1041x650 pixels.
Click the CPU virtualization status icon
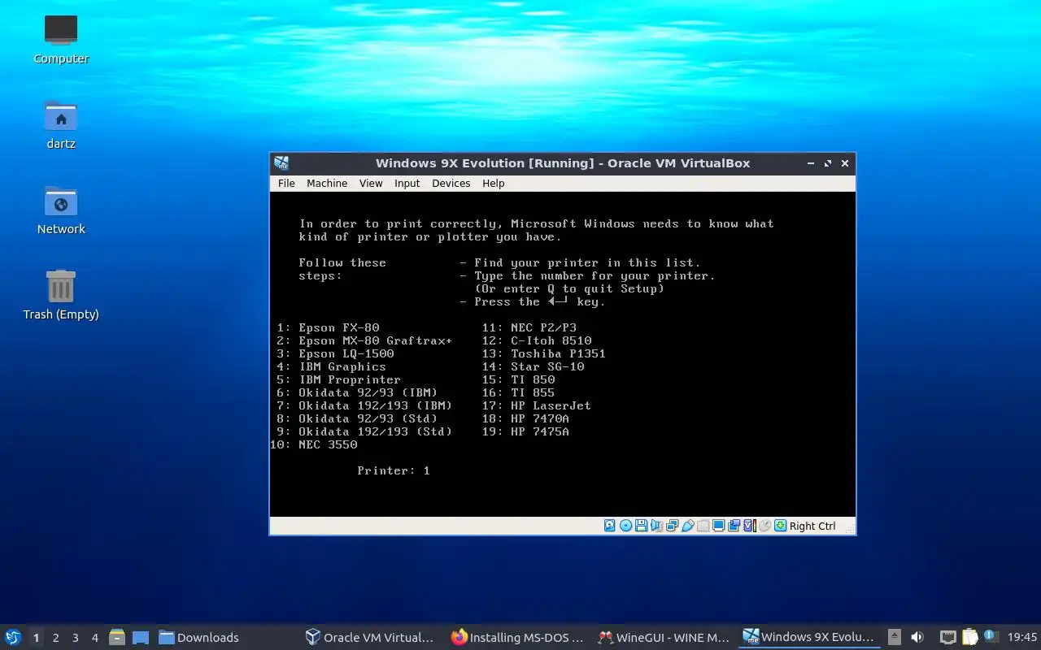tap(750, 526)
